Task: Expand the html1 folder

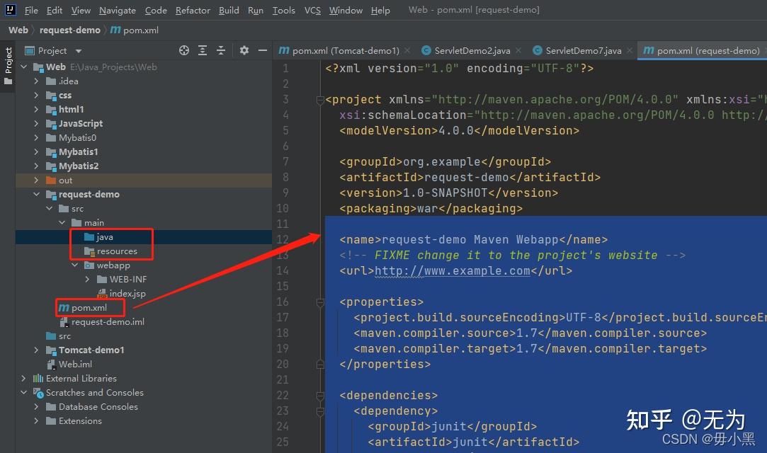Action: 36,110
